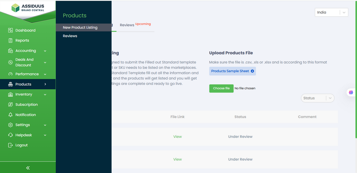Click the Logout icon in sidebar
This screenshot has height=173, width=357.
coord(10,145)
